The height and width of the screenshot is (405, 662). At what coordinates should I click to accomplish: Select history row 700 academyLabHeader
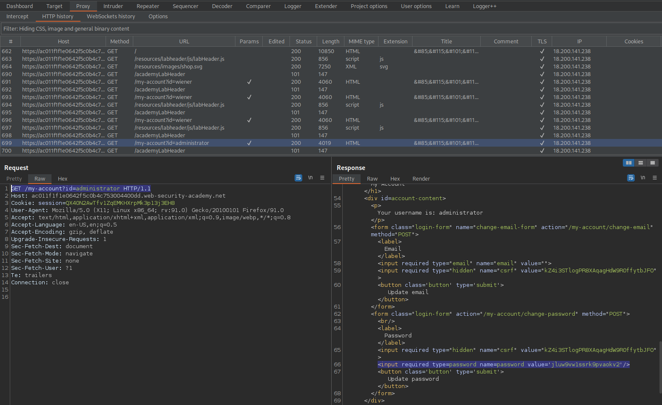[331, 150]
